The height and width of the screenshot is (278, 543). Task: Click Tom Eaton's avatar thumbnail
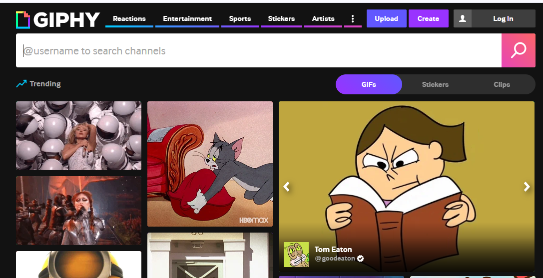tap(296, 255)
